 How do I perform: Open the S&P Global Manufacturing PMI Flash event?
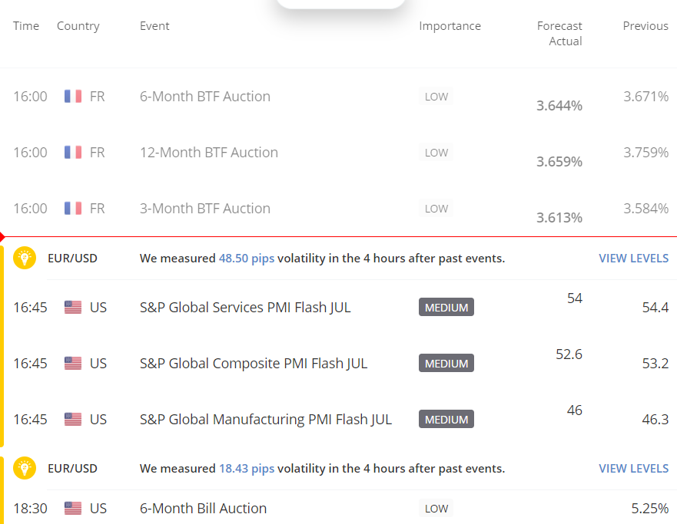[265, 420]
